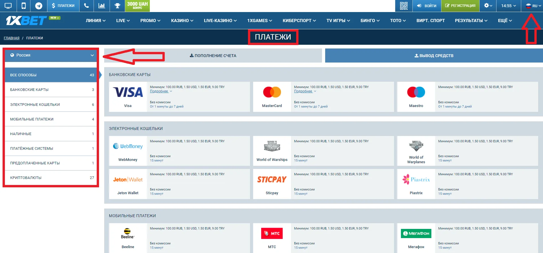Viewport: 543px width, 253px height.
Task: Filter by Предоплаченные карты
Action: (51, 163)
